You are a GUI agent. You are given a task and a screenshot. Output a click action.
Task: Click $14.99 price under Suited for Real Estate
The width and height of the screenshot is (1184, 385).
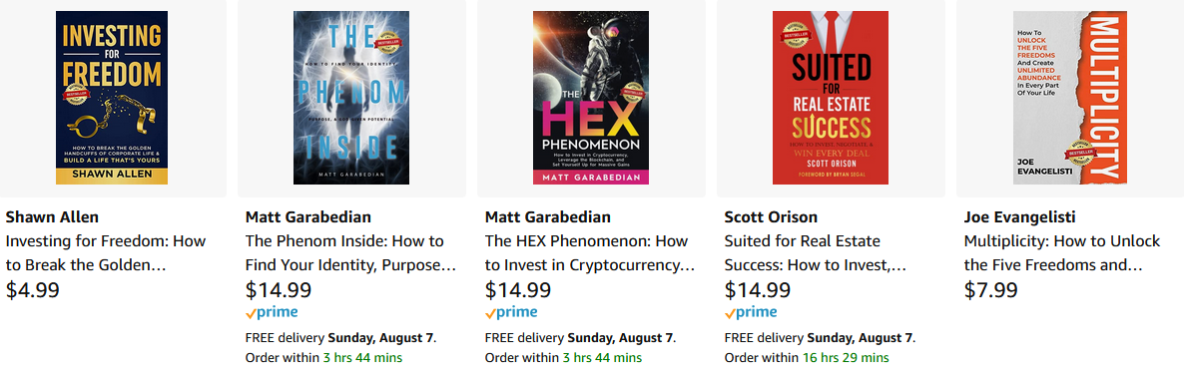tap(758, 290)
